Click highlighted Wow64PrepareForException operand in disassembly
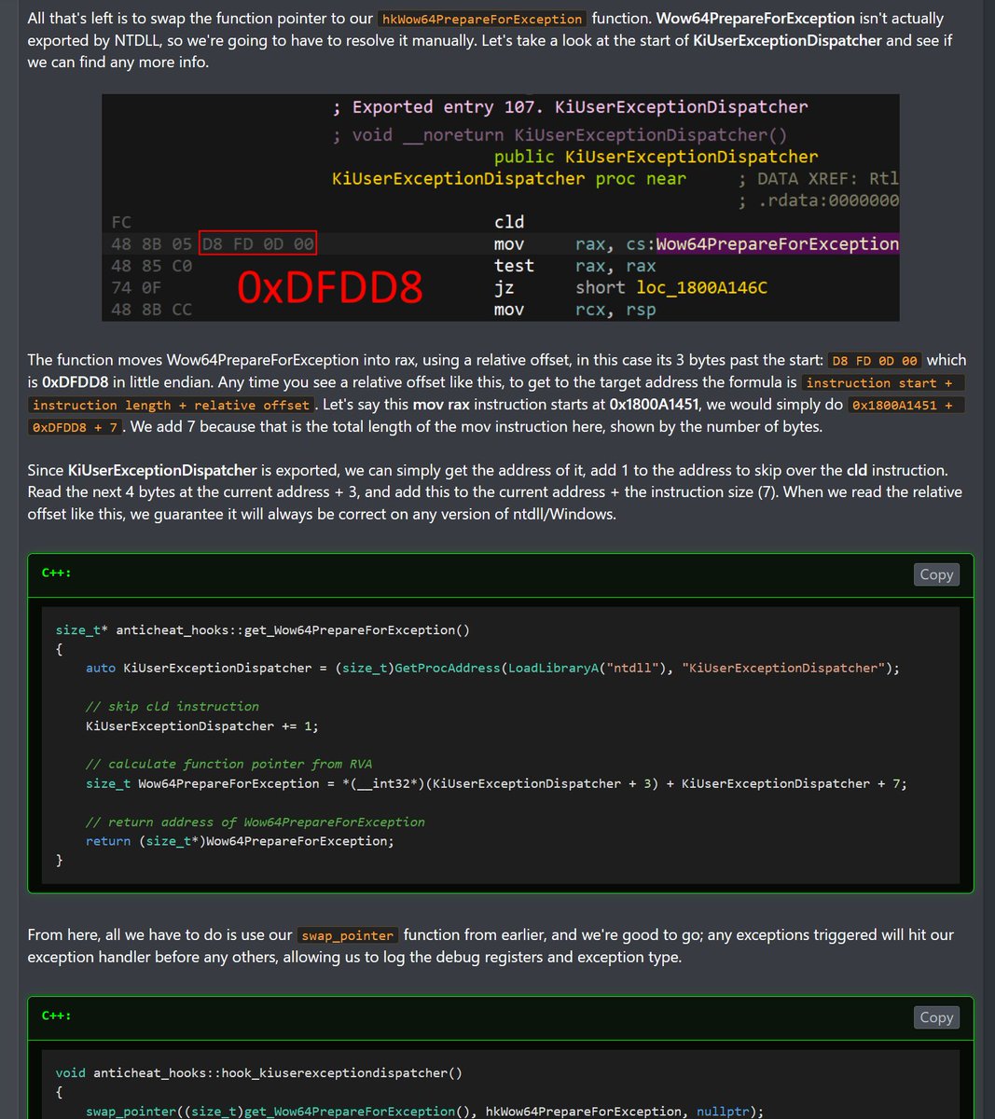This screenshot has height=1119, width=995. point(778,244)
